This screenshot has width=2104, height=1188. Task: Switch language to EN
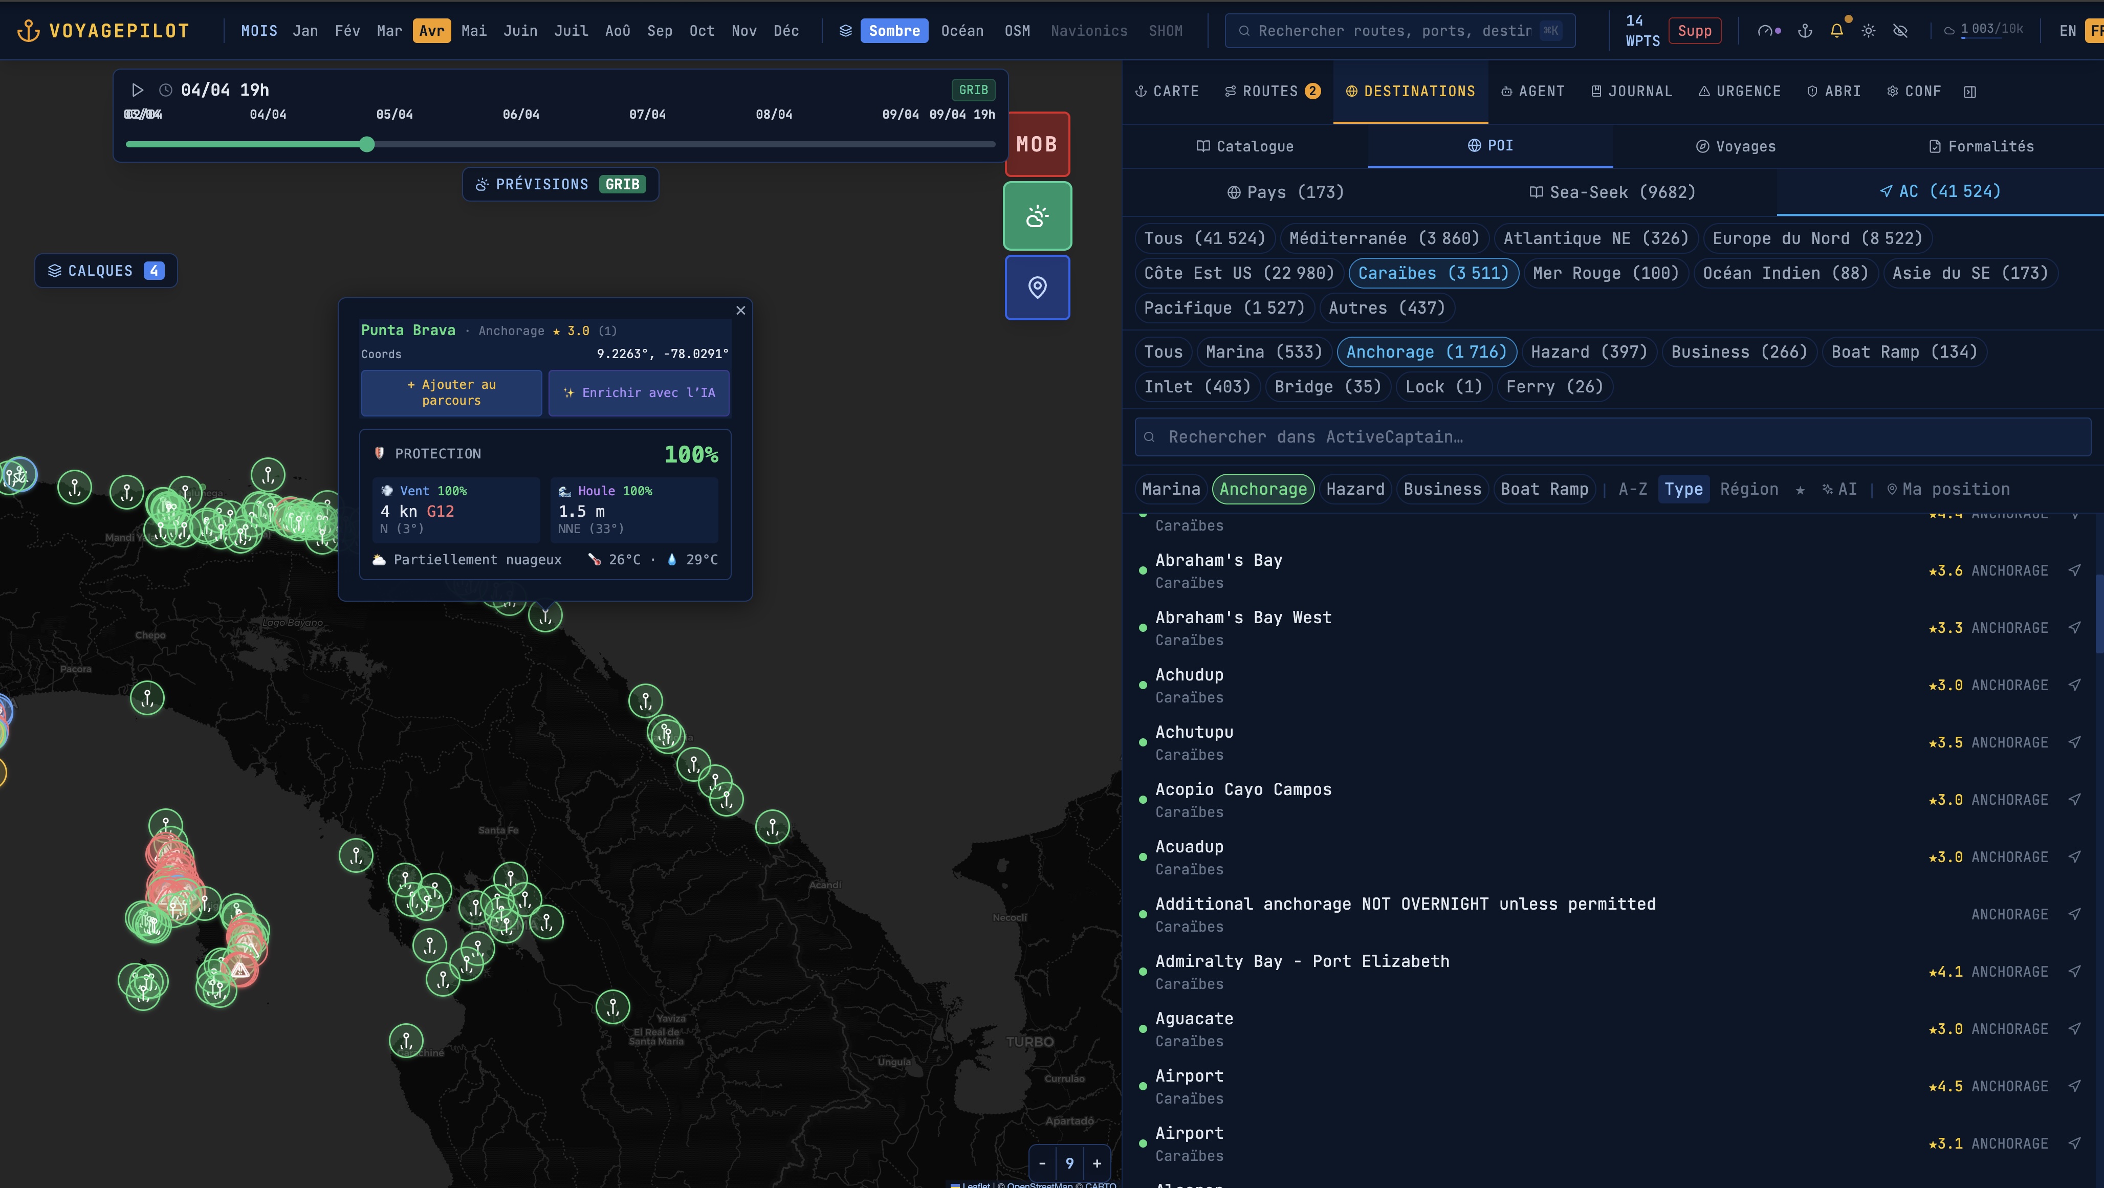tap(2067, 31)
